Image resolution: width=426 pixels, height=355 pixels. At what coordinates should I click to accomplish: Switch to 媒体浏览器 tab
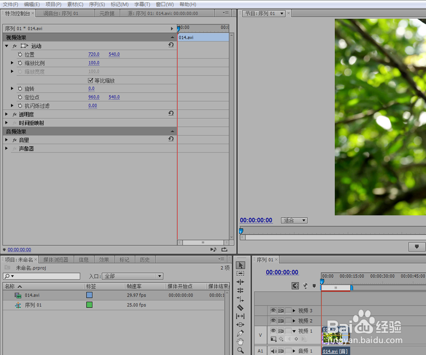point(56,260)
